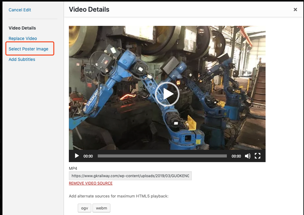Enter fullscreen using the expand icon
Viewport: 304px width, 215px height.
coord(258,156)
